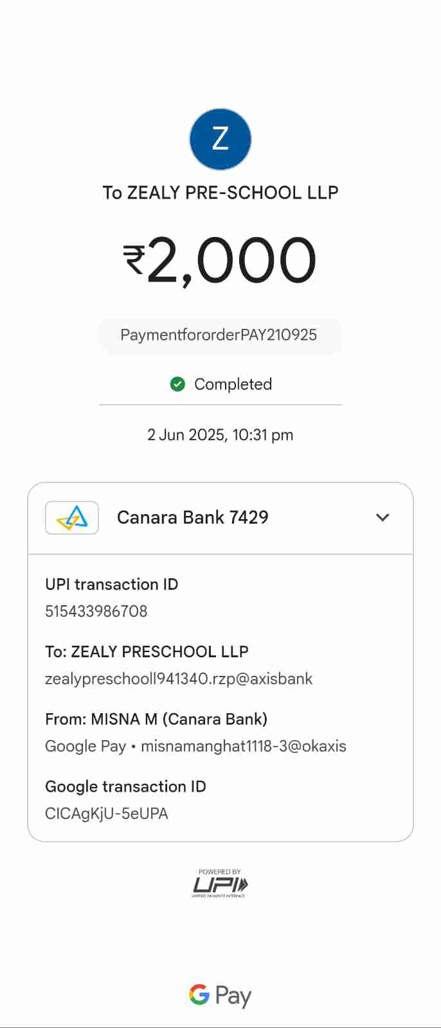
Task: Click the To ZEALY PRE-SCHOOL LLP title
Action: [x=221, y=193]
